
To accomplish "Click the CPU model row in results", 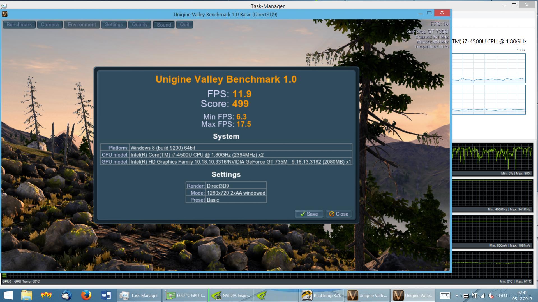I will tap(226, 154).
